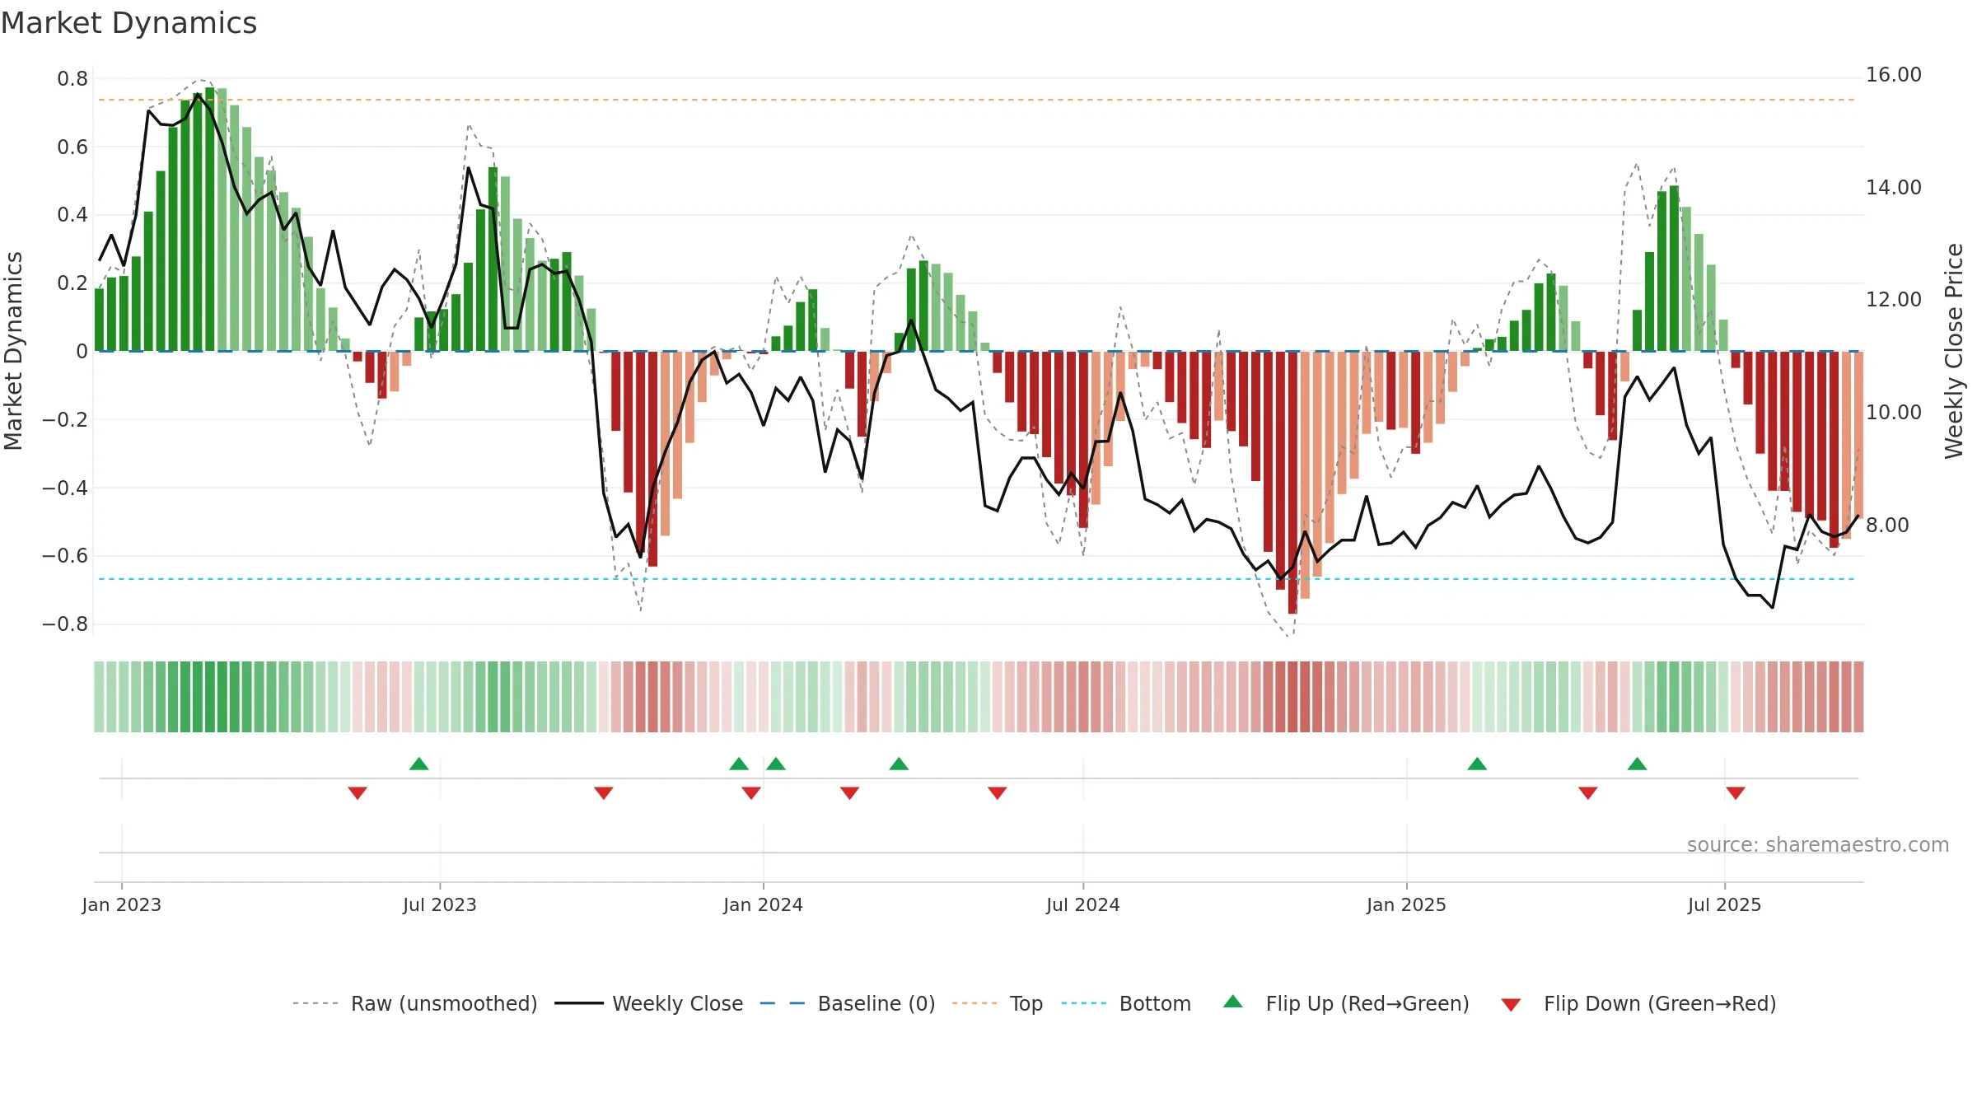Click the darkest green heat strip segment
Image resolution: width=1977 pixels, height=1112 pixels.
(210, 697)
